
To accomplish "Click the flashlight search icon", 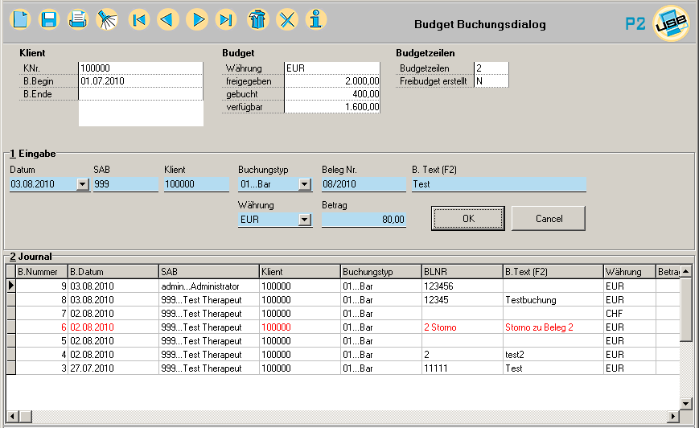I will click(x=106, y=19).
